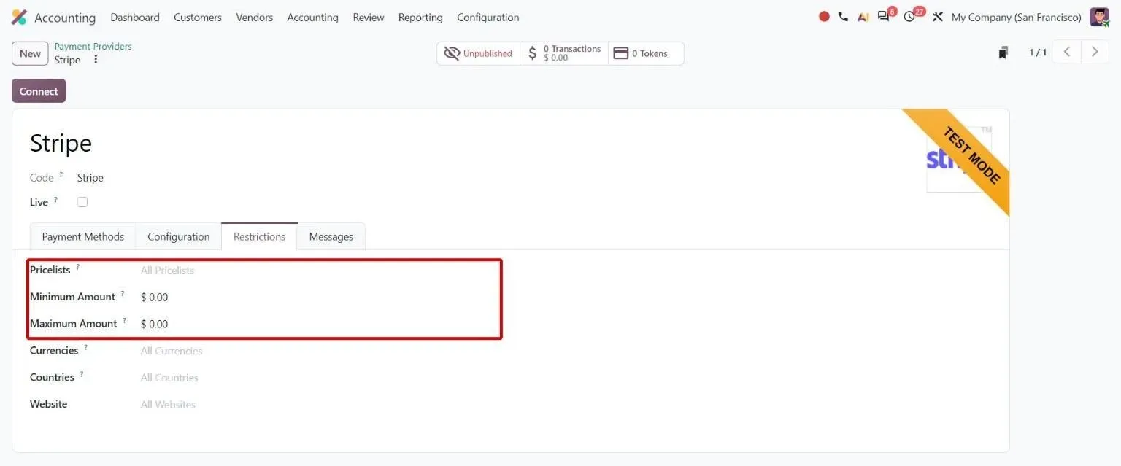Open the Dashboard menu

click(135, 18)
